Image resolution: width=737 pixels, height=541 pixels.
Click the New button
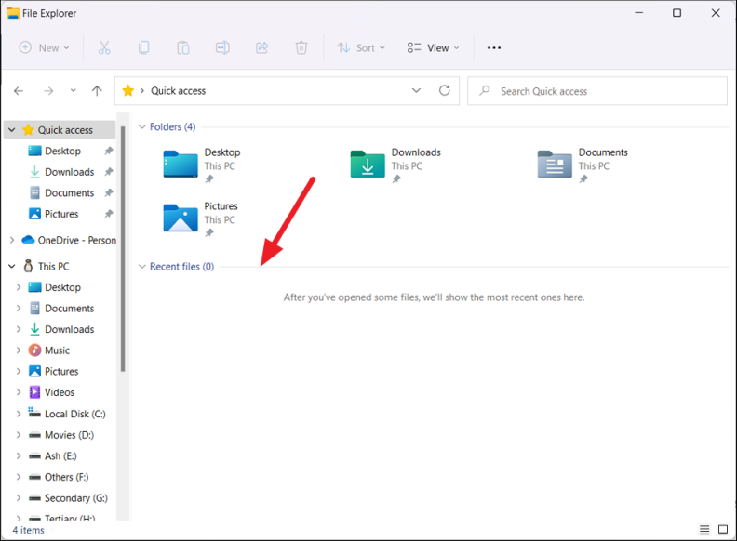(44, 47)
